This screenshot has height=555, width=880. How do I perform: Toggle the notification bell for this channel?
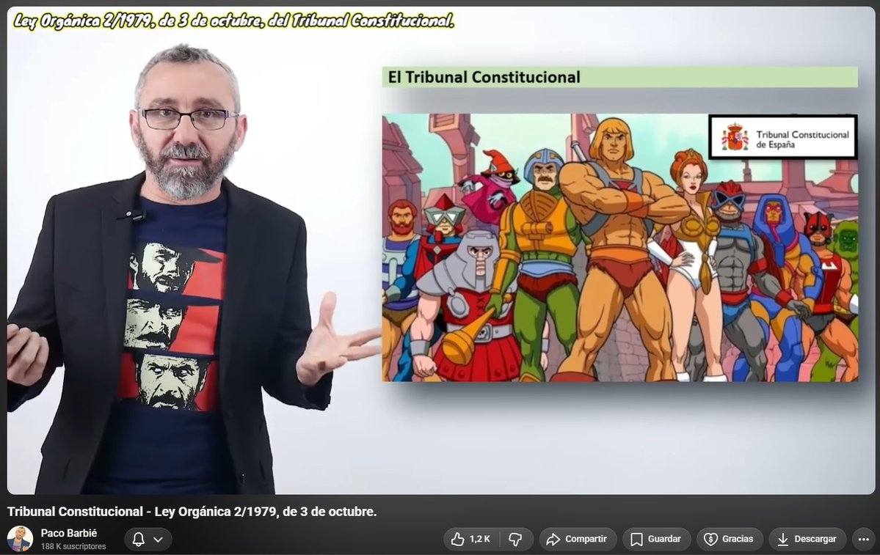click(138, 540)
